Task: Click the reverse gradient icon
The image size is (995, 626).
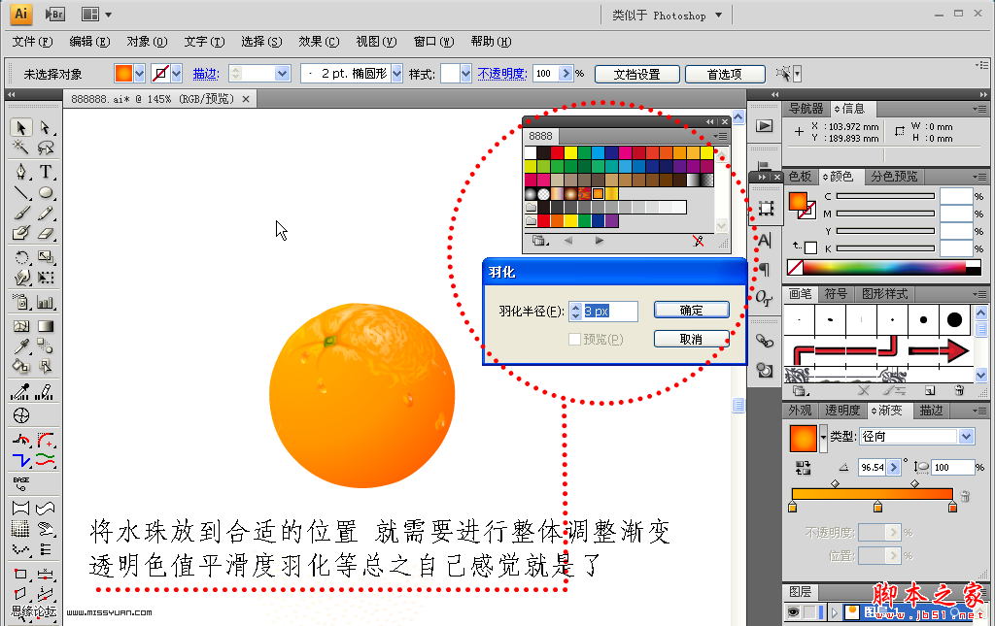Action: [x=803, y=468]
